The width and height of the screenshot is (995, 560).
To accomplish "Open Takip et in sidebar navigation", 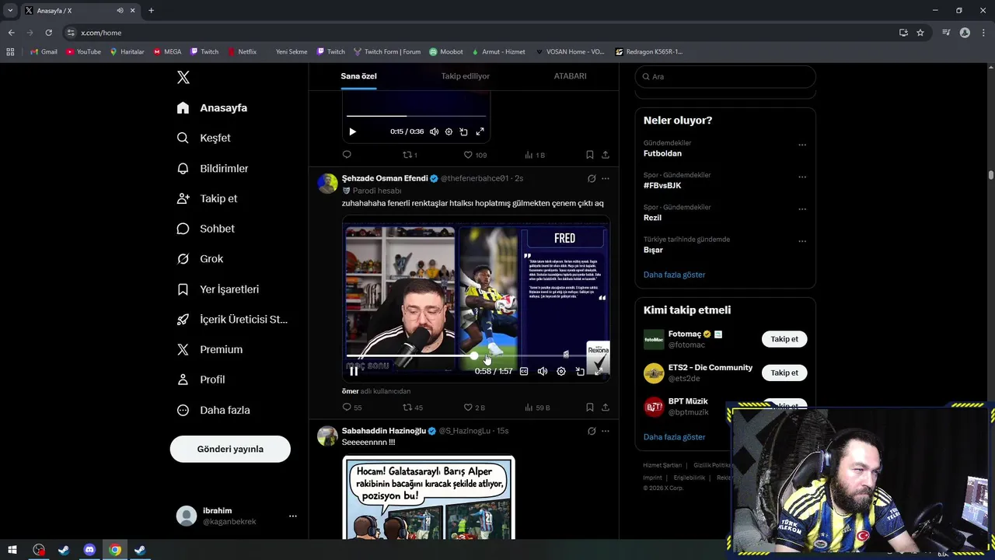I will click(x=207, y=198).
